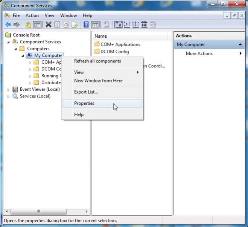Select Services (Local) in the tree

35,96
